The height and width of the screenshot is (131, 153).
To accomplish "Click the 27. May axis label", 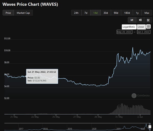I will tap(77, 117).
